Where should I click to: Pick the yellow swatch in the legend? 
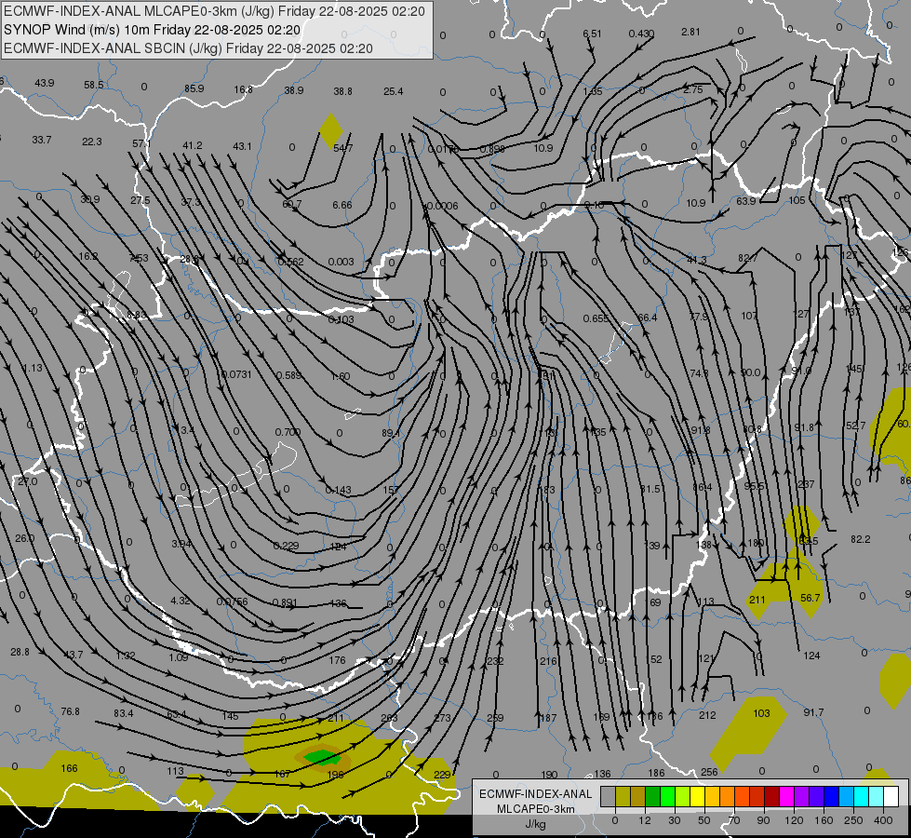coord(697,796)
